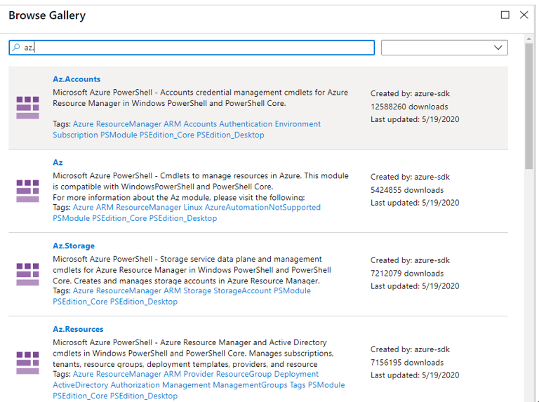Image resolution: width=539 pixels, height=402 pixels.
Task: Click the Az.Storage module icon
Action: 27,274
